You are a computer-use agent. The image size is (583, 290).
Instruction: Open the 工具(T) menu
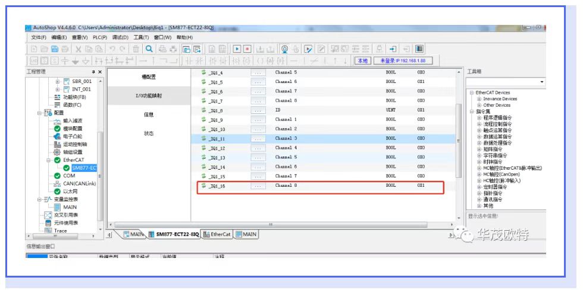[x=141, y=37]
